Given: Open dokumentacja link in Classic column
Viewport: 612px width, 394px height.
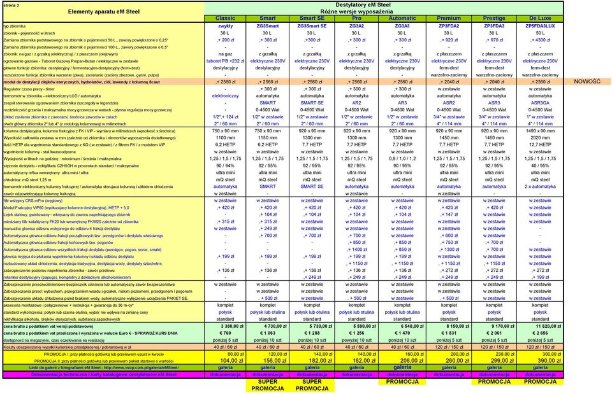Looking at the screenshot, I should [225, 374].
